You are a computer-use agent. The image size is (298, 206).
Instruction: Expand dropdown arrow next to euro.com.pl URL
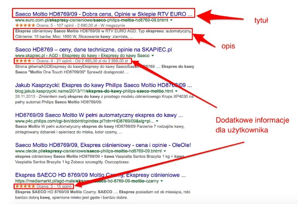(x=171, y=20)
